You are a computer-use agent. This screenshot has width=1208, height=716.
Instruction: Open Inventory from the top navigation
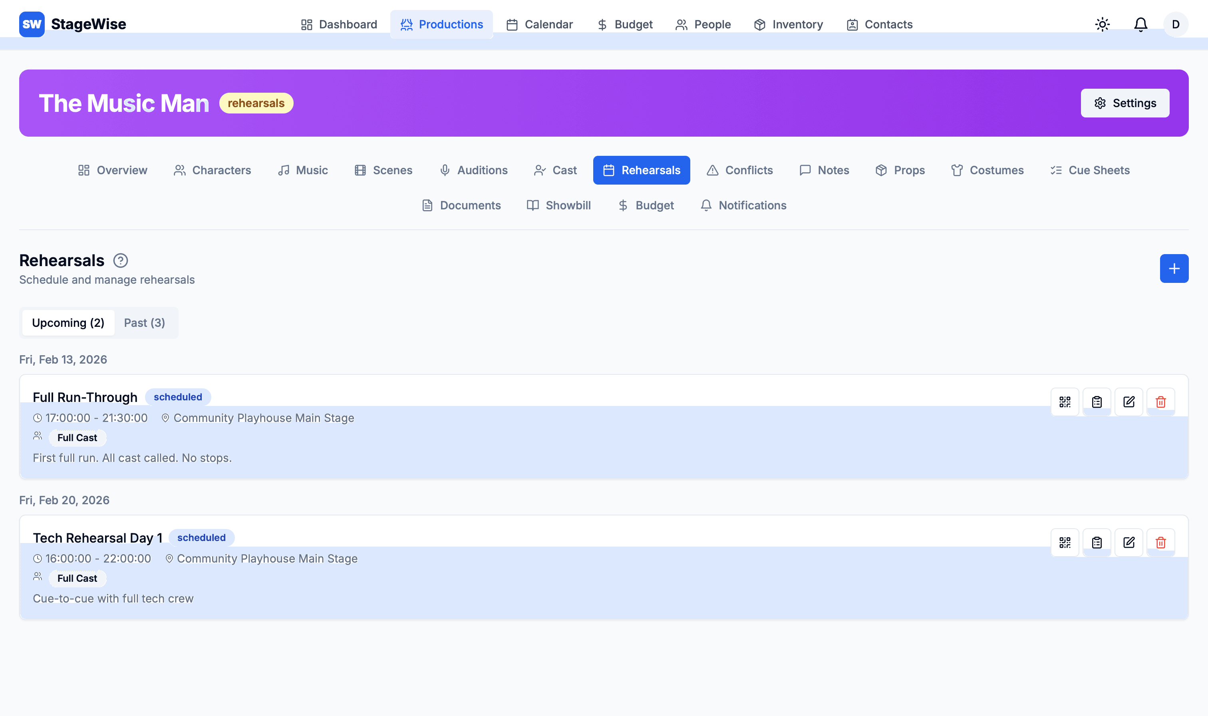[788, 24]
